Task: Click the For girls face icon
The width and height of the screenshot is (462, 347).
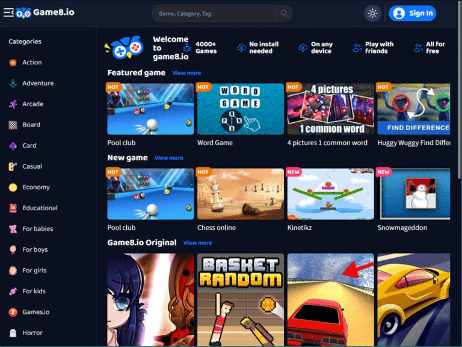Action: 13,270
